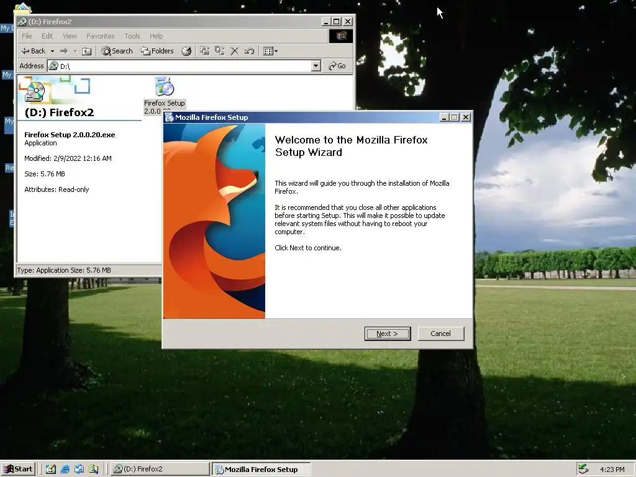This screenshot has height=477, width=636.
Task: Click the large CD drive icon in left pane
Action: [35, 92]
